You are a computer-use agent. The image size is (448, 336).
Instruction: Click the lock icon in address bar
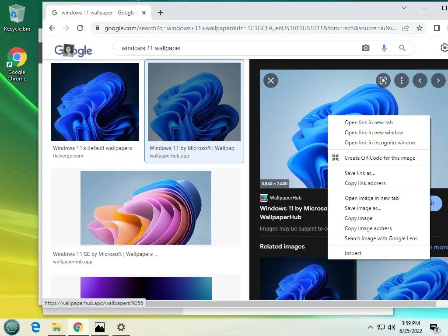[98, 28]
